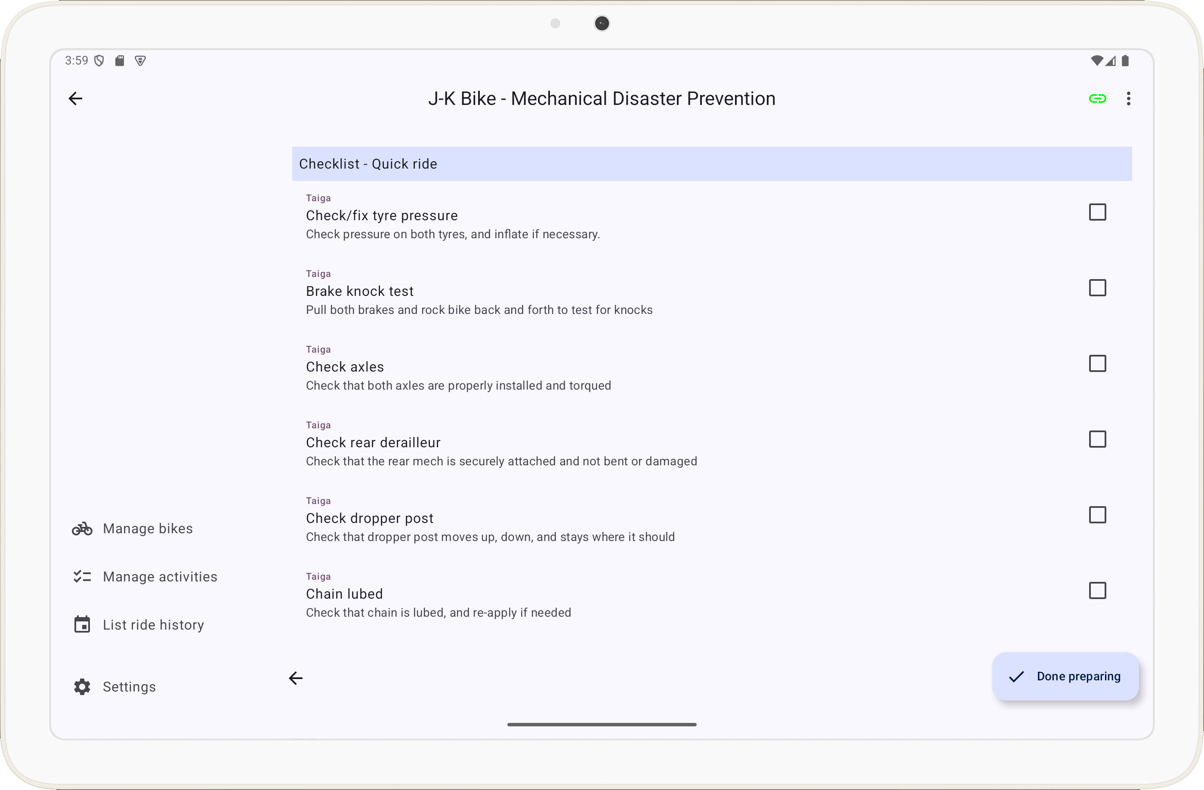Click the calendar icon for ride history
1204x790 pixels.
(x=82, y=625)
